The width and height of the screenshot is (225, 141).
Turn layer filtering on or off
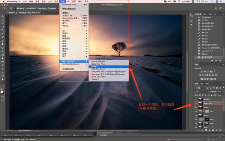[x=223, y=88]
